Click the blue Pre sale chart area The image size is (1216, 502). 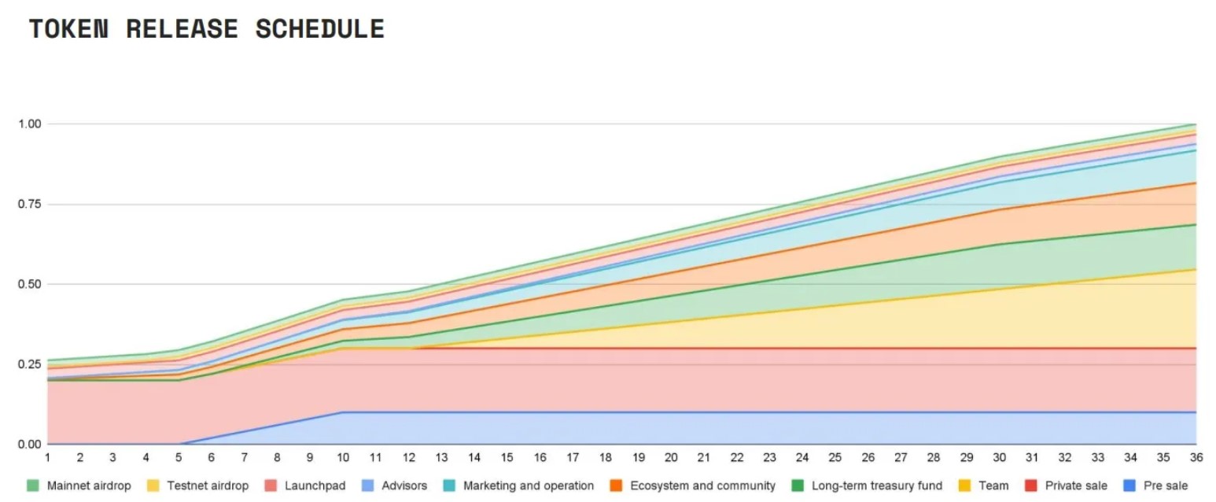click(x=708, y=428)
